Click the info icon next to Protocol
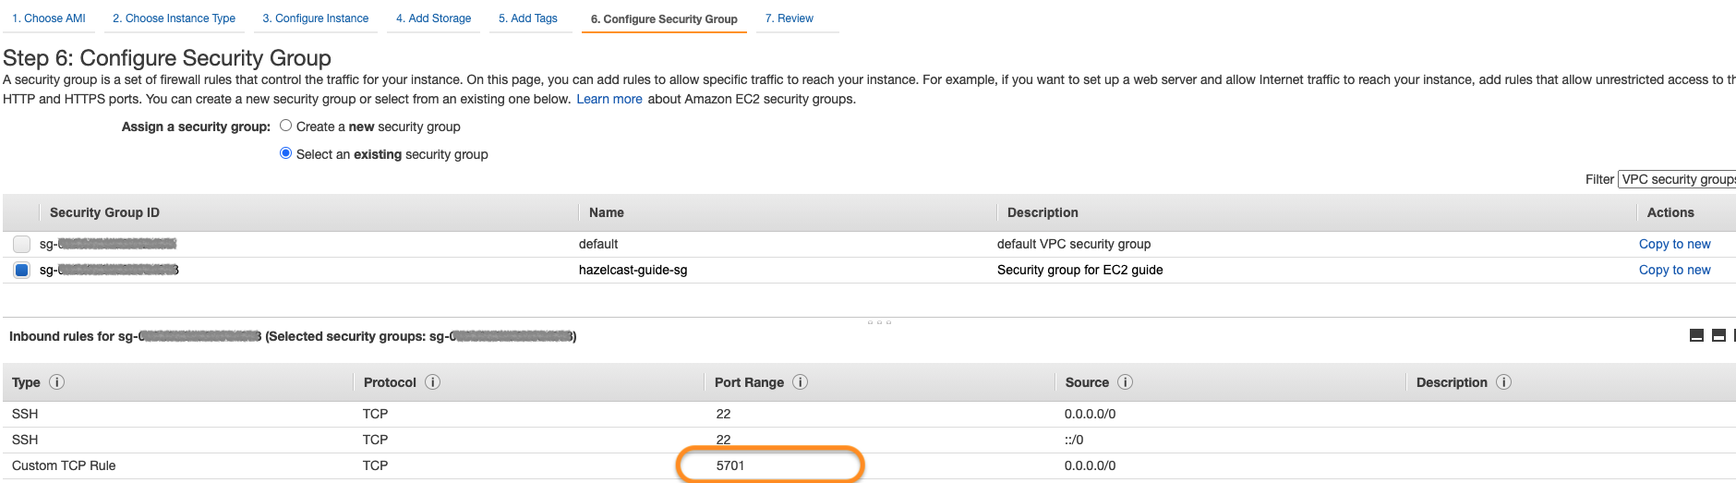This screenshot has height=483, width=1736. click(432, 382)
